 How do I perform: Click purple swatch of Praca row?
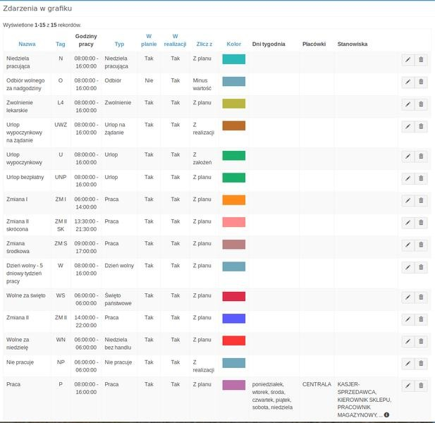[x=234, y=385]
